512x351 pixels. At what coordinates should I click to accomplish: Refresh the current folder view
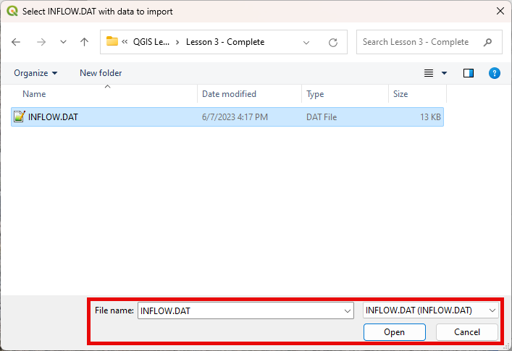[333, 42]
